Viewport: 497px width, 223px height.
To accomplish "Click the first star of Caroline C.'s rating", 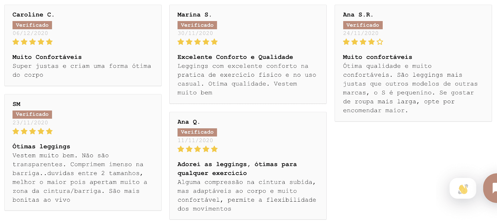I will pyautogui.click(x=16, y=42).
